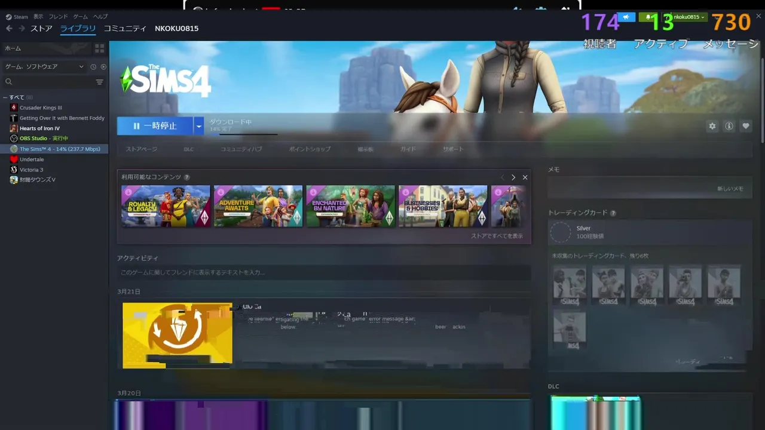The image size is (765, 430).
Task: Click the Victoria 3 icon
Action: tap(14, 170)
